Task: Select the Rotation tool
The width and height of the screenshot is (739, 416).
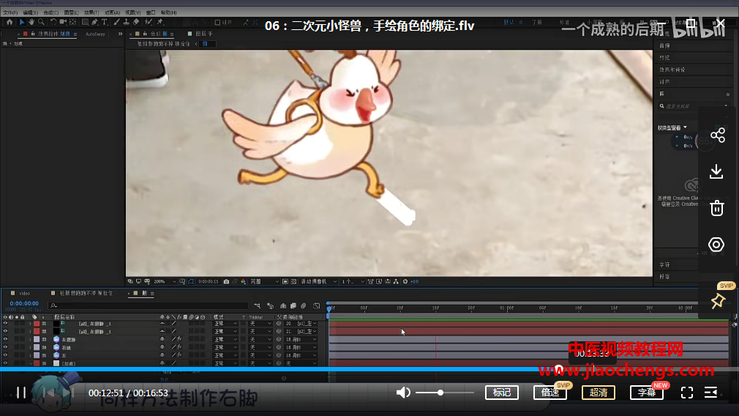Action: click(x=53, y=22)
